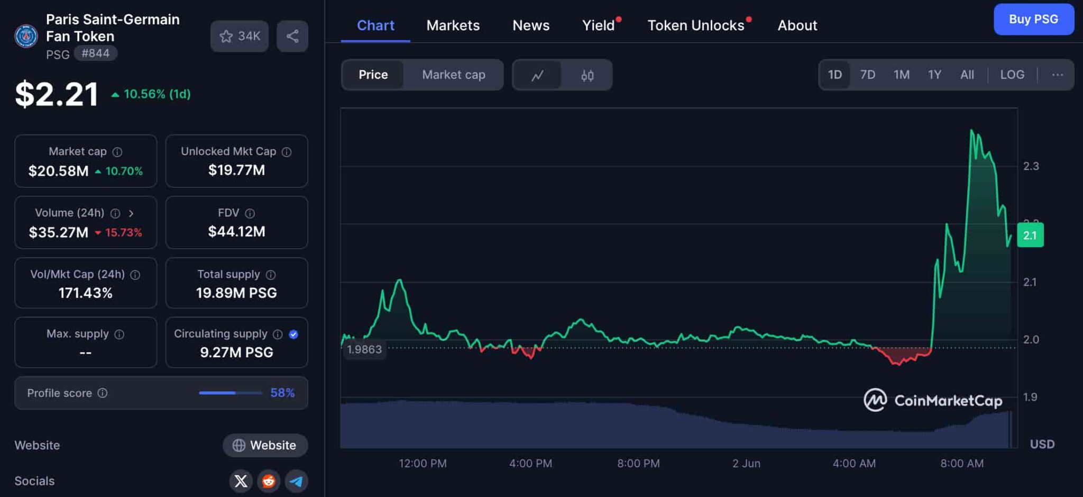1083x497 pixels.
Task: Open the Reddit social icon
Action: coord(269,481)
